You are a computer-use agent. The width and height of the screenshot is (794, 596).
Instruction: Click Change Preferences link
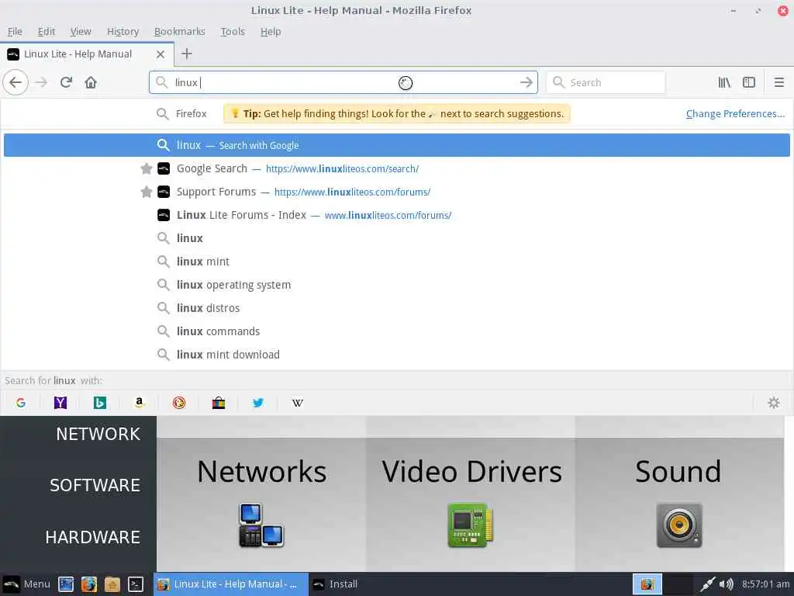pos(735,113)
